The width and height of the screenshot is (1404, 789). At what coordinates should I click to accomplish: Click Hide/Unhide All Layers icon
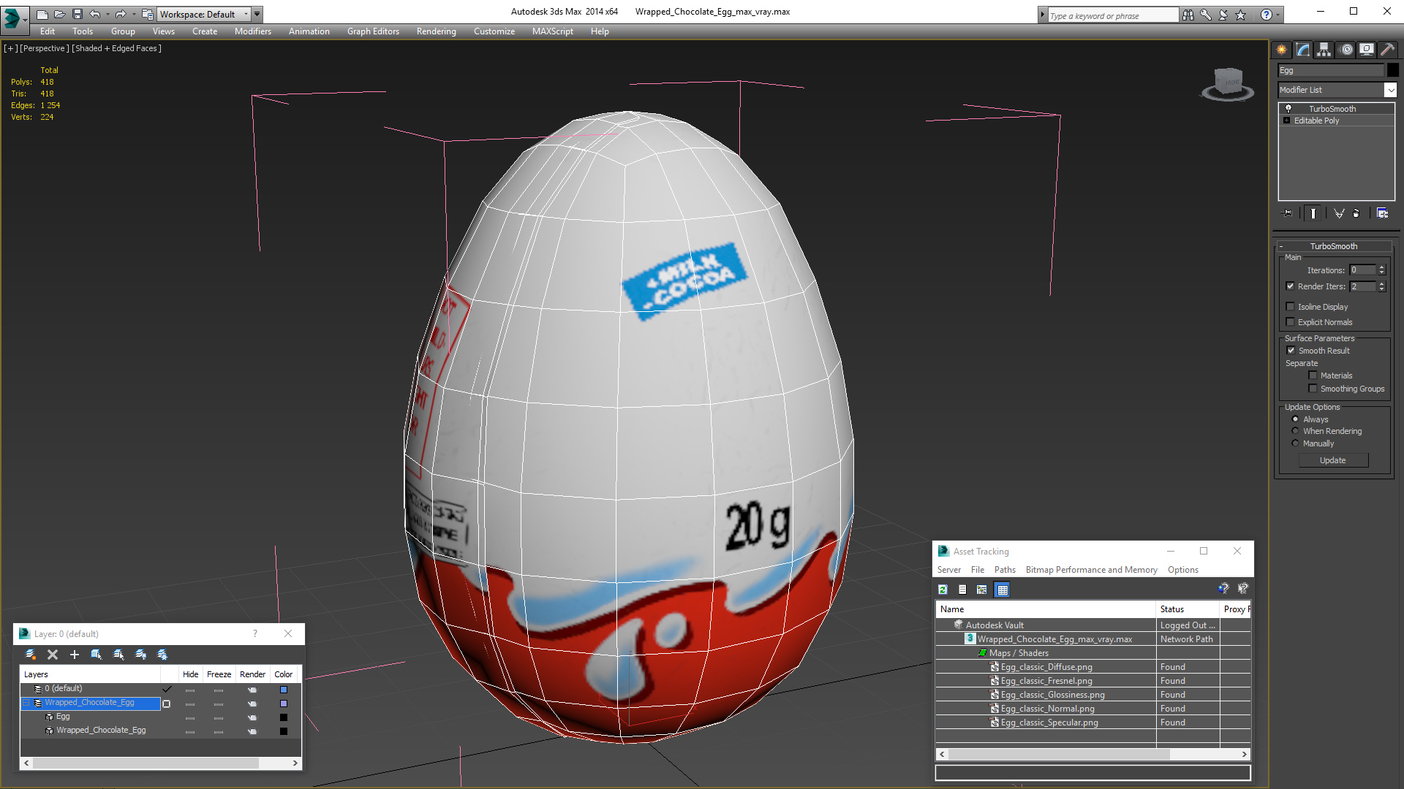pos(140,655)
